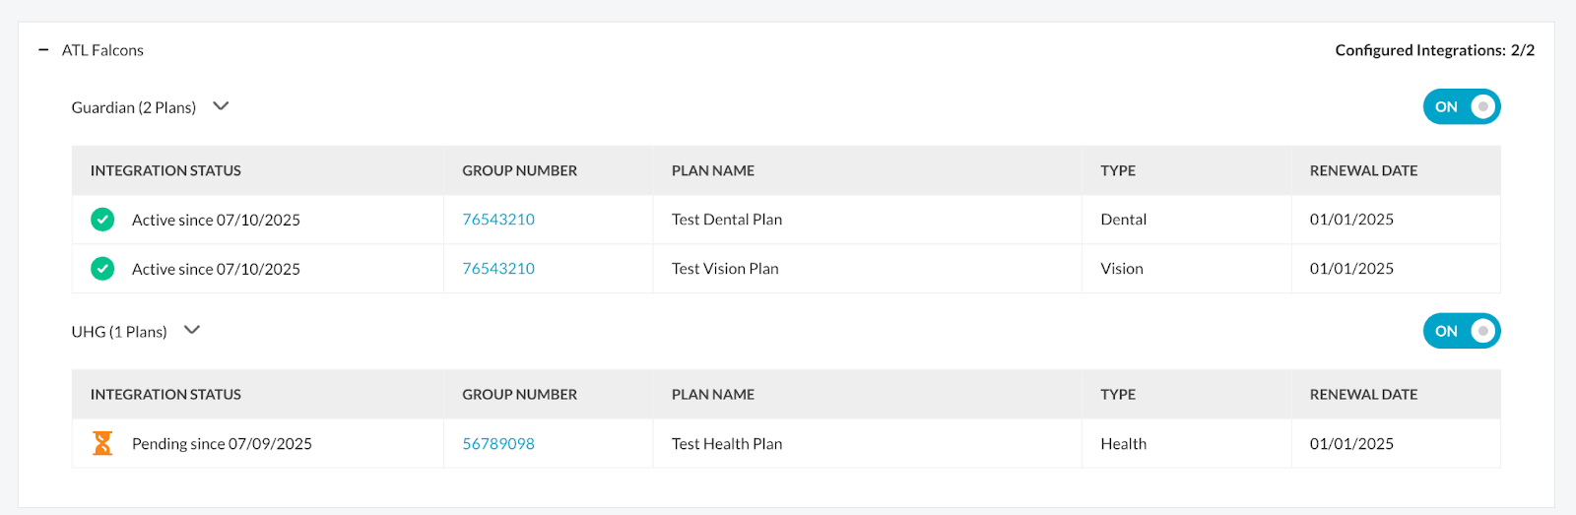Collapse the ATL Falcons section minus icon
Image resolution: width=1576 pixels, height=515 pixels.
pyautogui.click(x=43, y=50)
